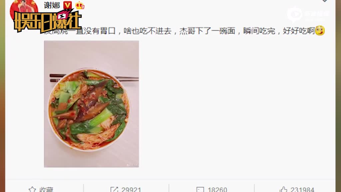
Task: Toggle like via 231984 count
Action: point(302,189)
